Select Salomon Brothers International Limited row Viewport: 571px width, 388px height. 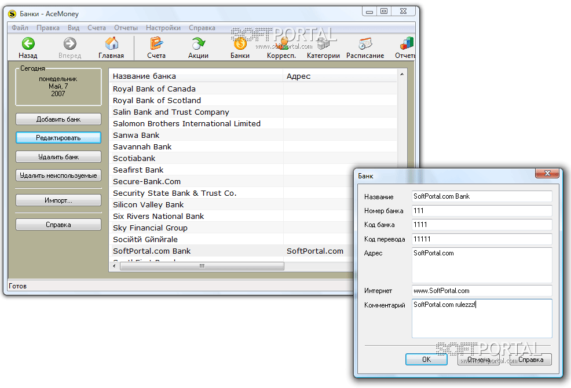252,123
